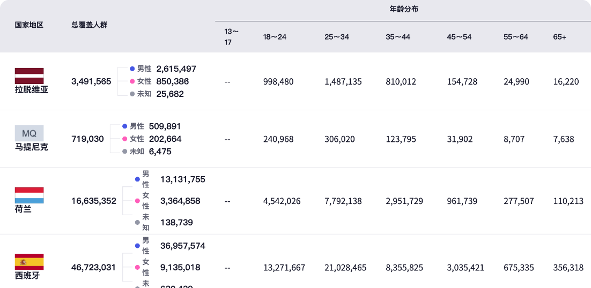591x288 pixels.
Task: Click the 998,480 cell
Action: (x=278, y=81)
